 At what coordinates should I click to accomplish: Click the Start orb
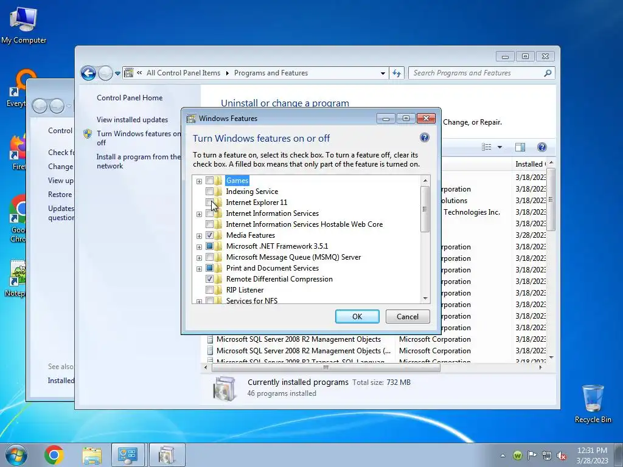(16, 455)
